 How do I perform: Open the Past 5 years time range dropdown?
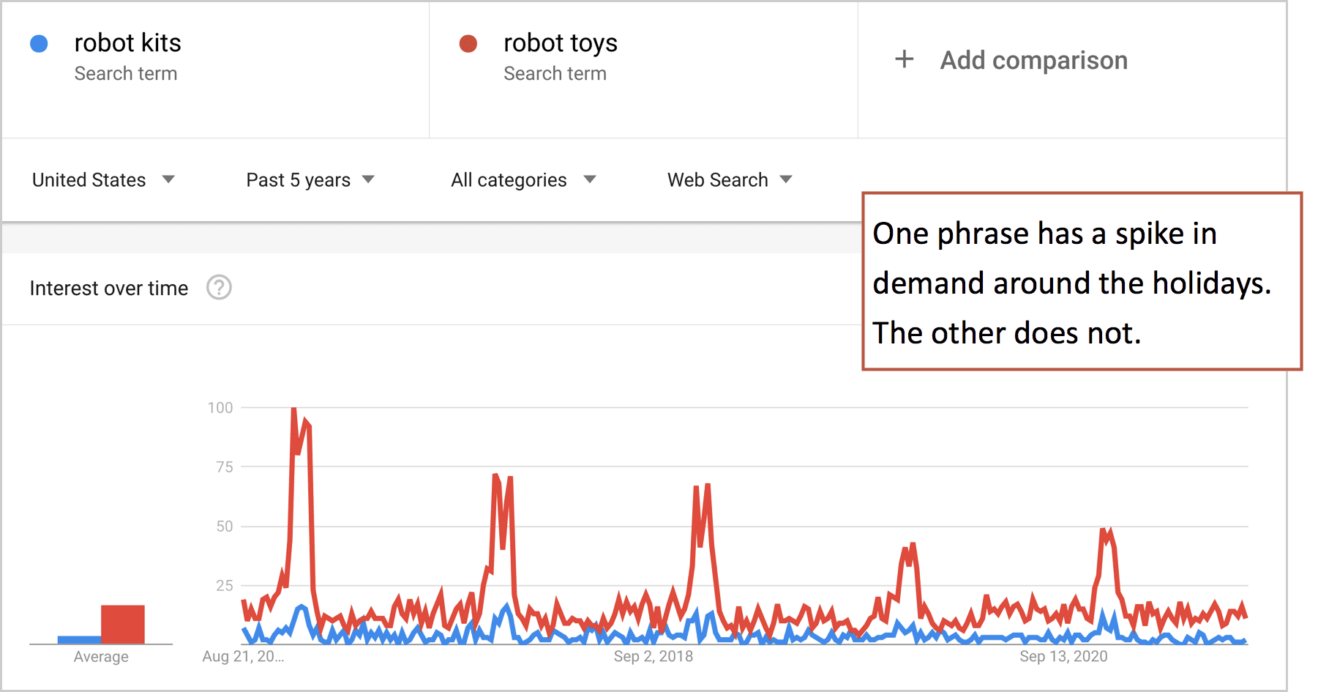point(310,180)
